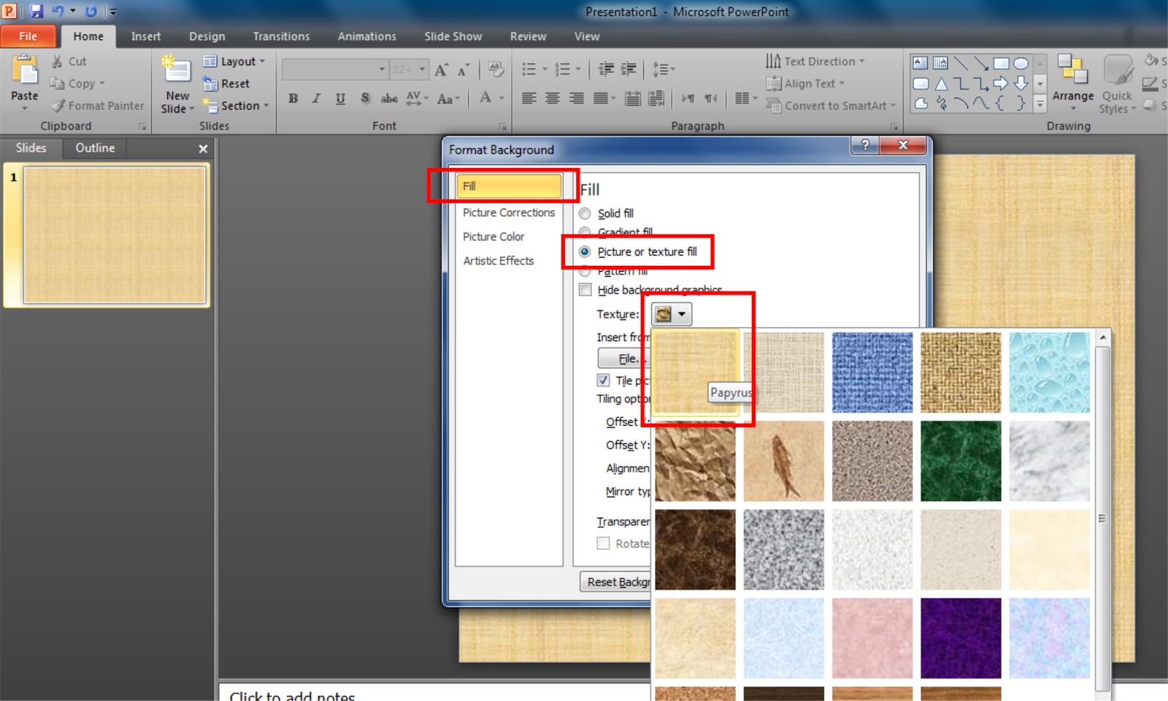This screenshot has height=701, width=1168.
Task: Select Solid fill radio button
Action: [585, 214]
